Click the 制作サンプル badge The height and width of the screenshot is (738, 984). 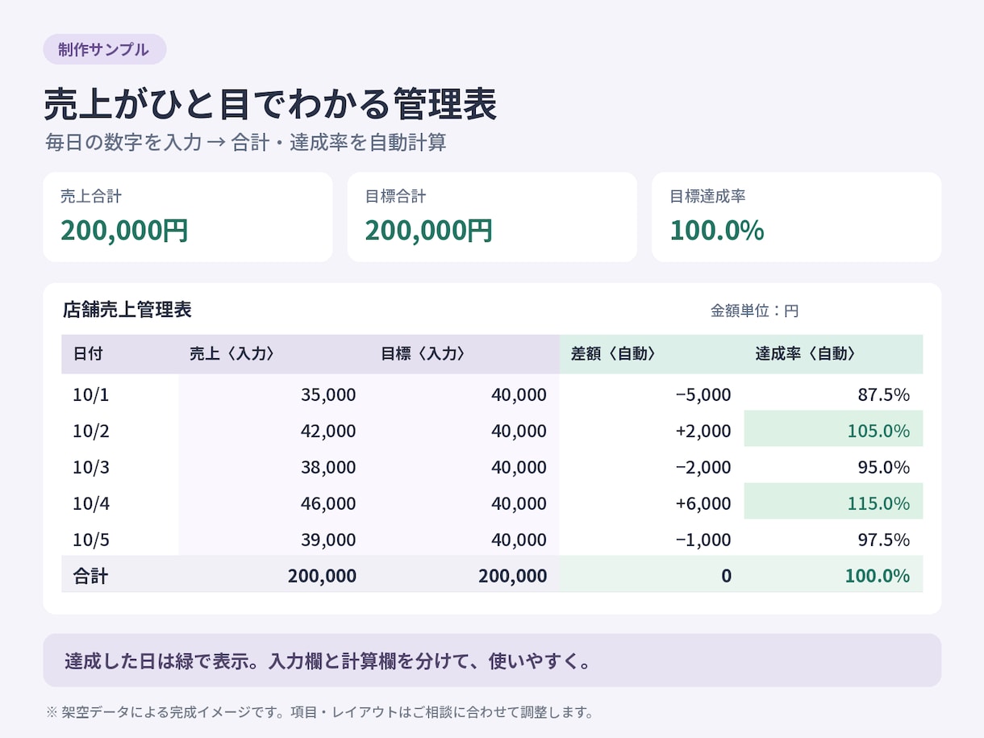105,49
